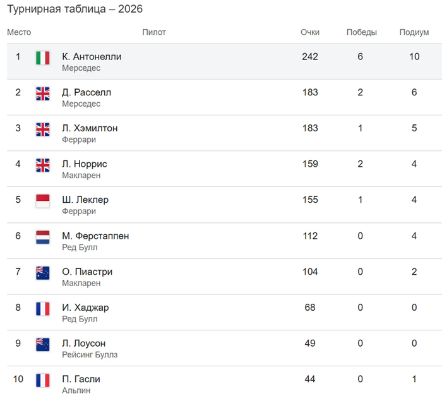
Task: Click the New Zealand flag beside Лоусон
Action: [x=43, y=345]
